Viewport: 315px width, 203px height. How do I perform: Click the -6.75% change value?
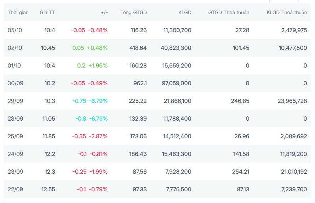tap(98, 118)
